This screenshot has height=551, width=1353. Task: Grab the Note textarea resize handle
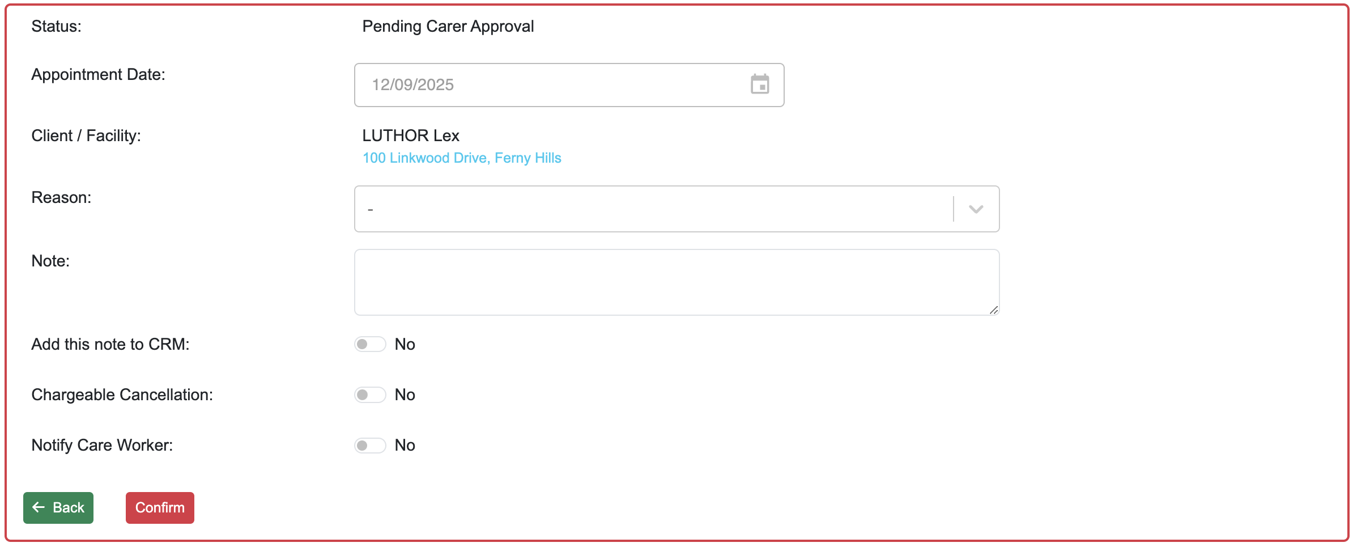[x=993, y=310]
